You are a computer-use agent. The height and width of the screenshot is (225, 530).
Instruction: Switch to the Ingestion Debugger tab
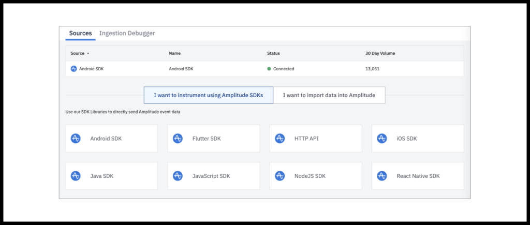(127, 34)
